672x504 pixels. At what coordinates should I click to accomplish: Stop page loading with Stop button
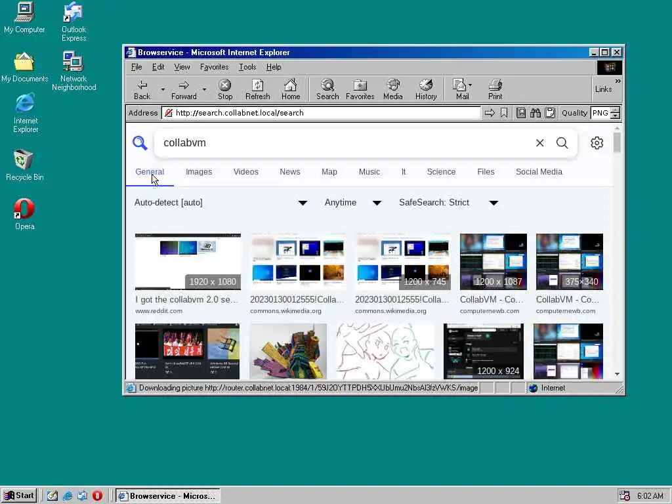(225, 89)
